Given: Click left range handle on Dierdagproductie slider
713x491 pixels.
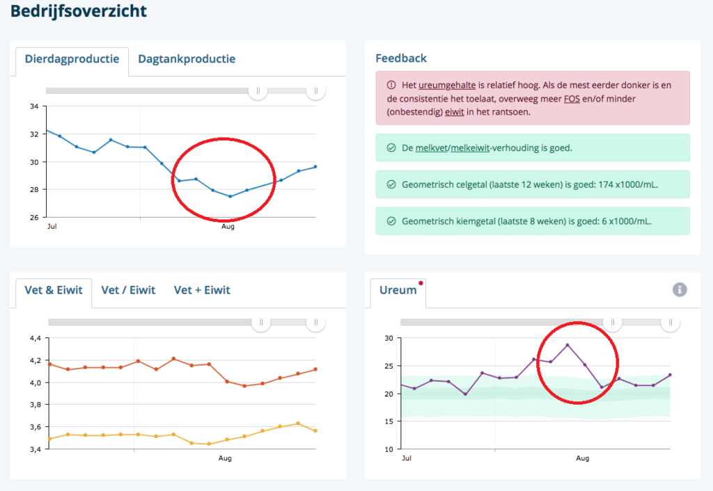Looking at the screenshot, I should [258, 90].
